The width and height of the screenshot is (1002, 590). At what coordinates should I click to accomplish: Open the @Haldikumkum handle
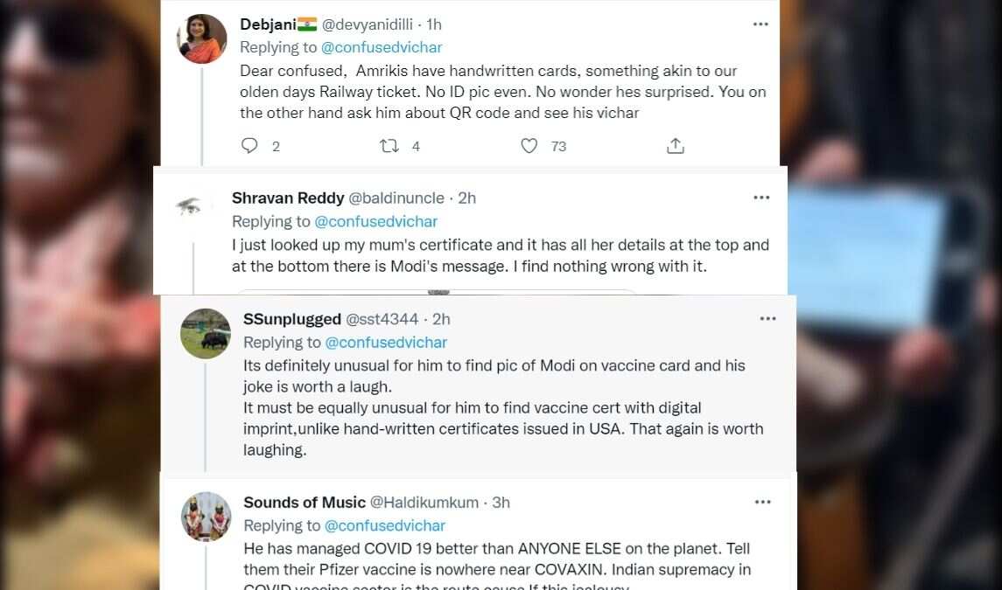coord(424,503)
